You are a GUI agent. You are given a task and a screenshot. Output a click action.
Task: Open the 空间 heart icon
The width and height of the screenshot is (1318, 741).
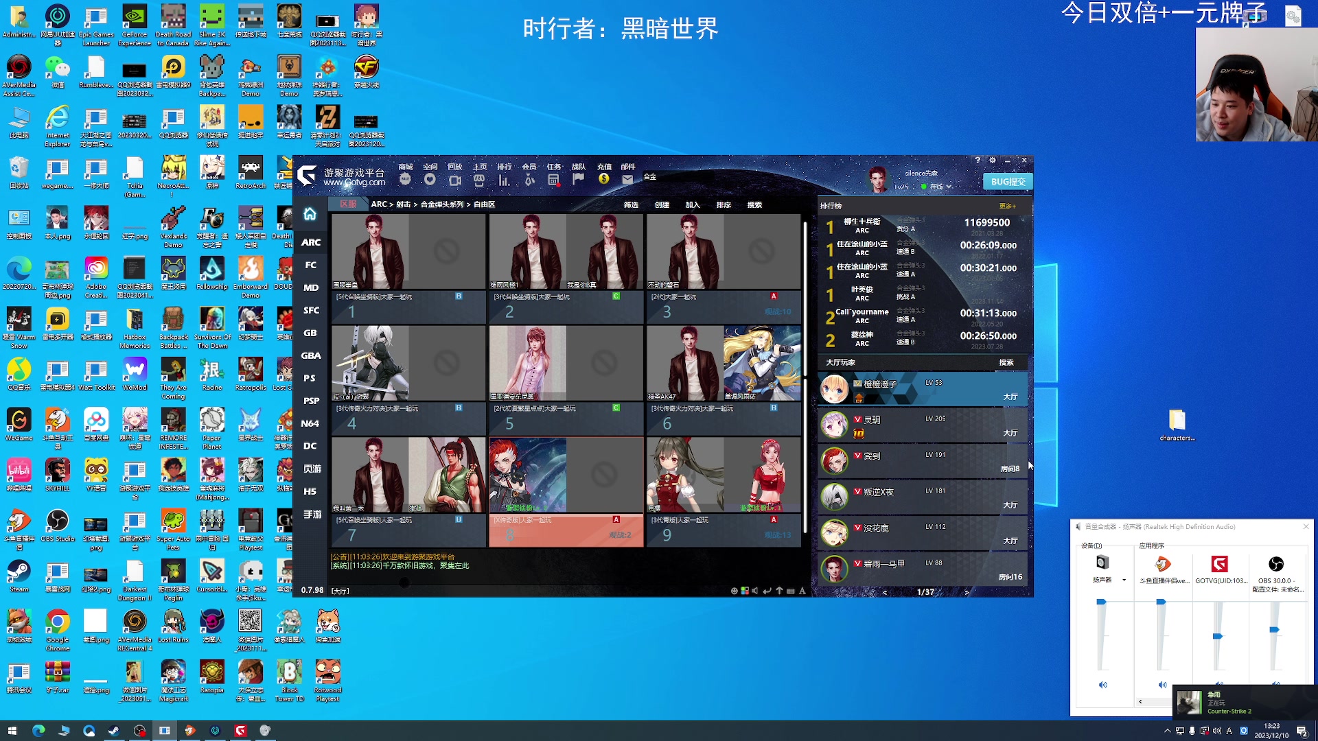point(430,180)
